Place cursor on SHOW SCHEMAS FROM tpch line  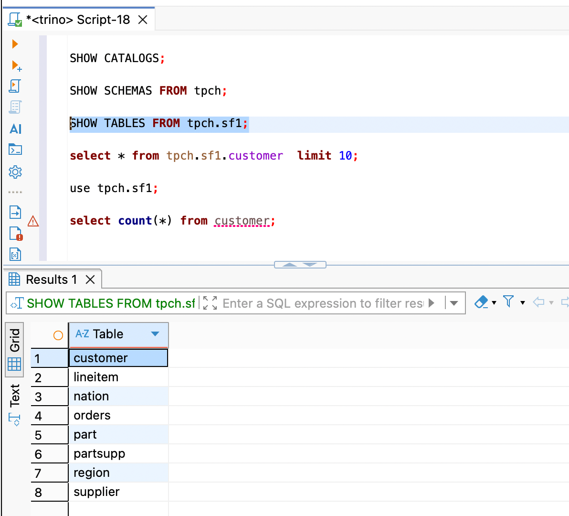[148, 90]
